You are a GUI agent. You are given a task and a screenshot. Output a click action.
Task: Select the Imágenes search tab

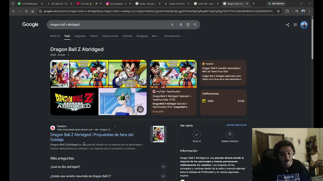coord(80,36)
